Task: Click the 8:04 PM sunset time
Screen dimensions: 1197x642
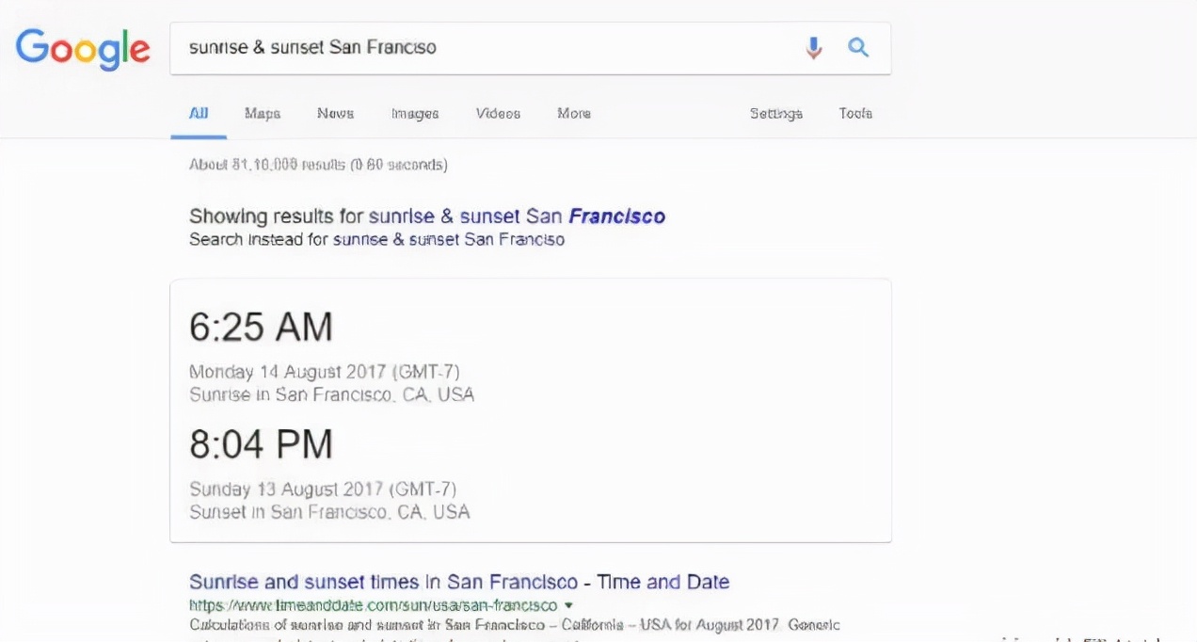Action: coord(261,444)
